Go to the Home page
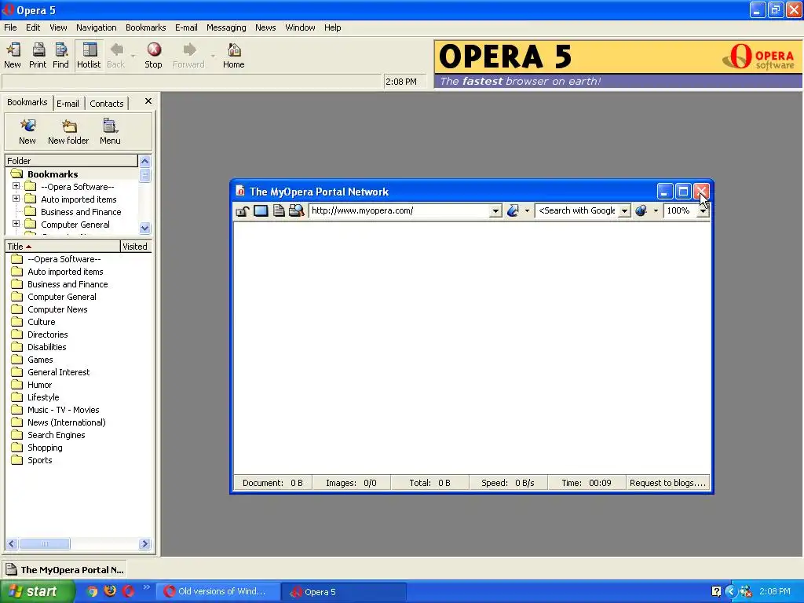Screen dimensions: 804x603 click(234, 55)
